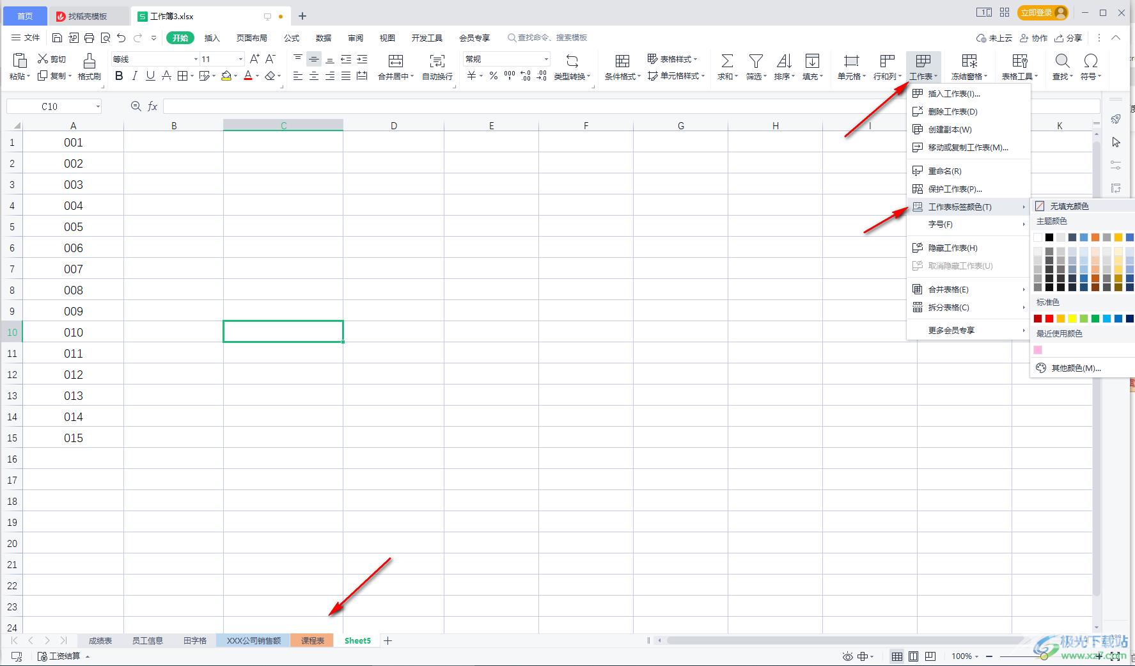The height and width of the screenshot is (666, 1135).
Task: Click the Rows and Columns (行和列) icon
Action: [887, 61]
